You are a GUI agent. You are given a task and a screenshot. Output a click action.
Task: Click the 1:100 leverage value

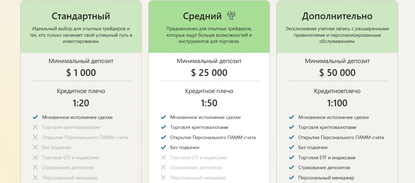tap(337, 103)
